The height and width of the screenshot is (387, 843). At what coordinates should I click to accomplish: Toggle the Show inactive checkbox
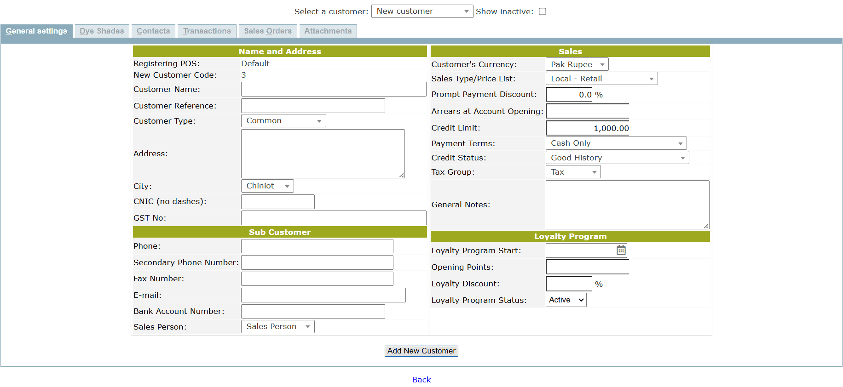tap(543, 11)
